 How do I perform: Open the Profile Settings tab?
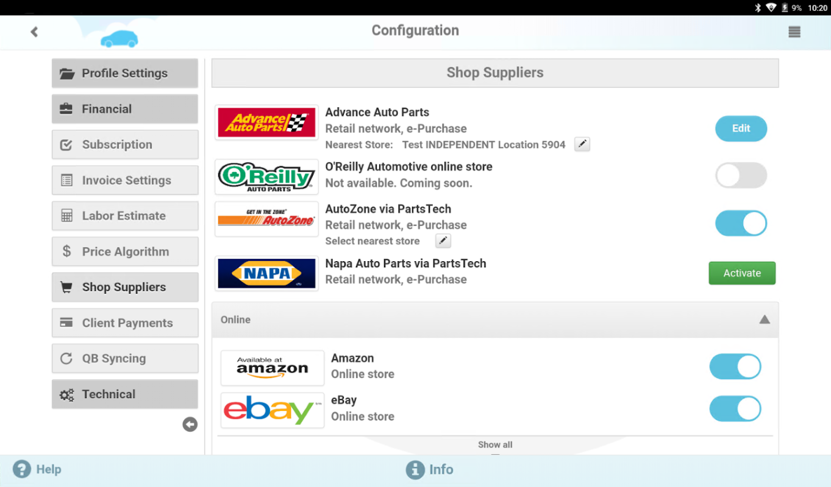(x=125, y=73)
